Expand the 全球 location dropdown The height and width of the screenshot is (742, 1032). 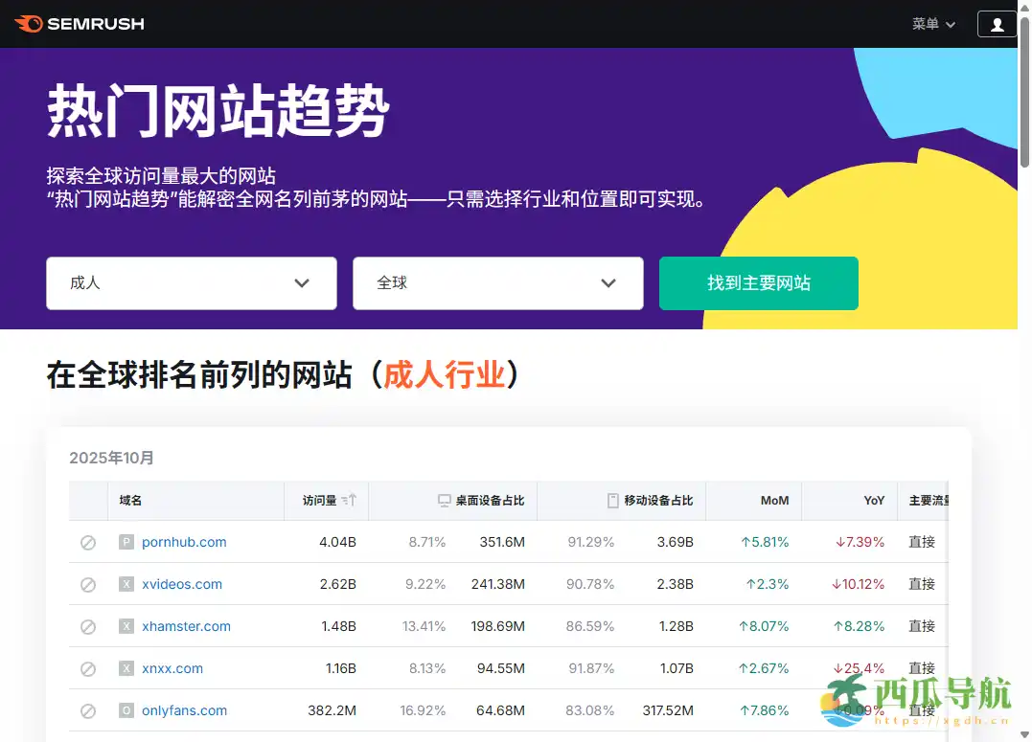coord(497,283)
